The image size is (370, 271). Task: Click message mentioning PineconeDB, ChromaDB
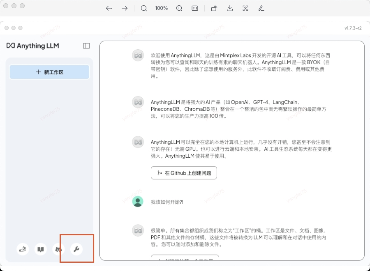[x=238, y=109]
